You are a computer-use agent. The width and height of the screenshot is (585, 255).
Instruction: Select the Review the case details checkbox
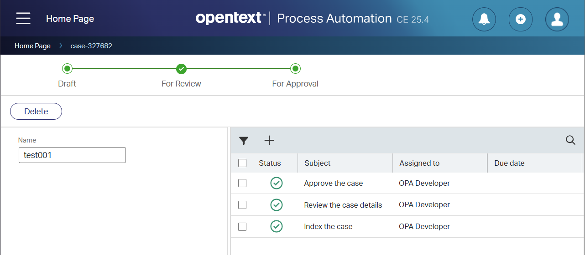pos(242,205)
